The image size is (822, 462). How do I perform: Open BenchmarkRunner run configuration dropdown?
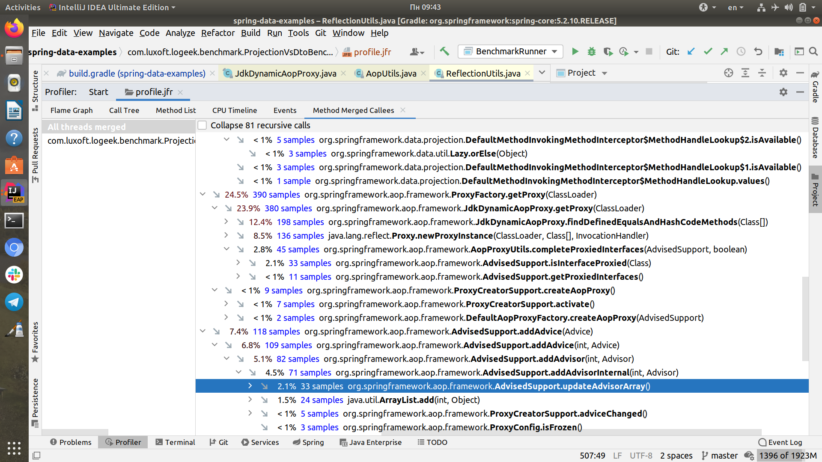pyautogui.click(x=511, y=52)
